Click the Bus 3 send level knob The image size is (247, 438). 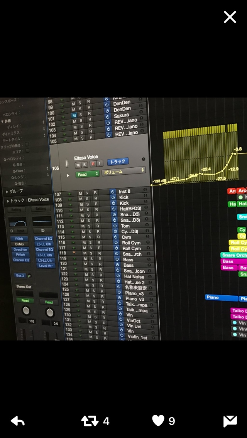(29, 276)
